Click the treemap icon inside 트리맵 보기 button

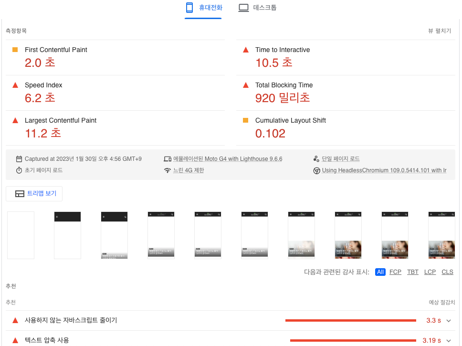pos(19,193)
